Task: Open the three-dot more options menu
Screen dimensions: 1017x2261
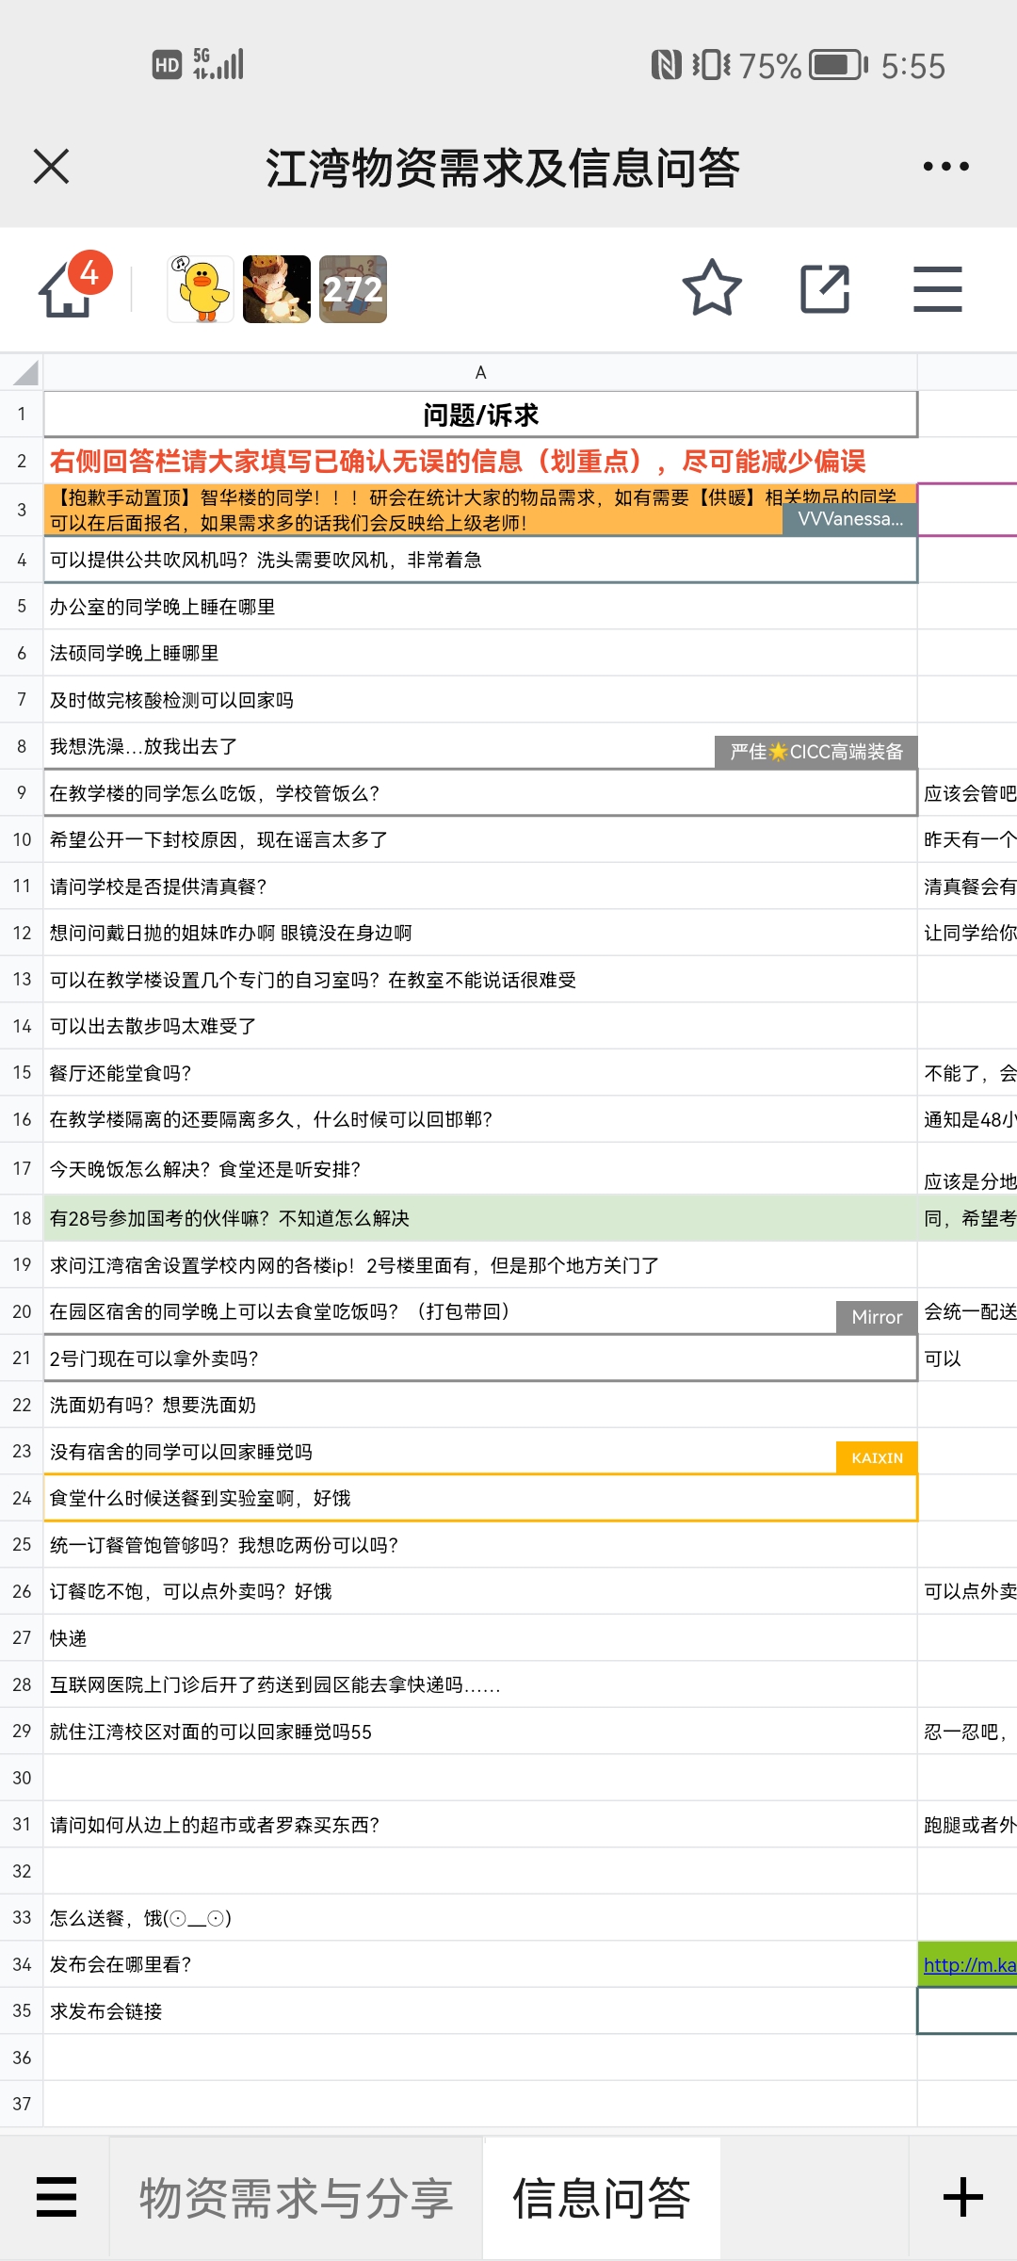Action: 945,167
